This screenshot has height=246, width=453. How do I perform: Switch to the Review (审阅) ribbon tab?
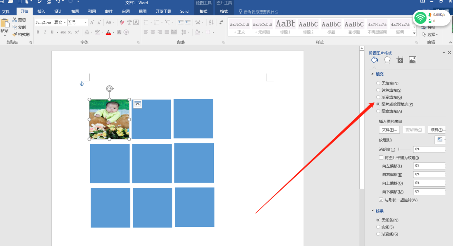tap(126, 11)
